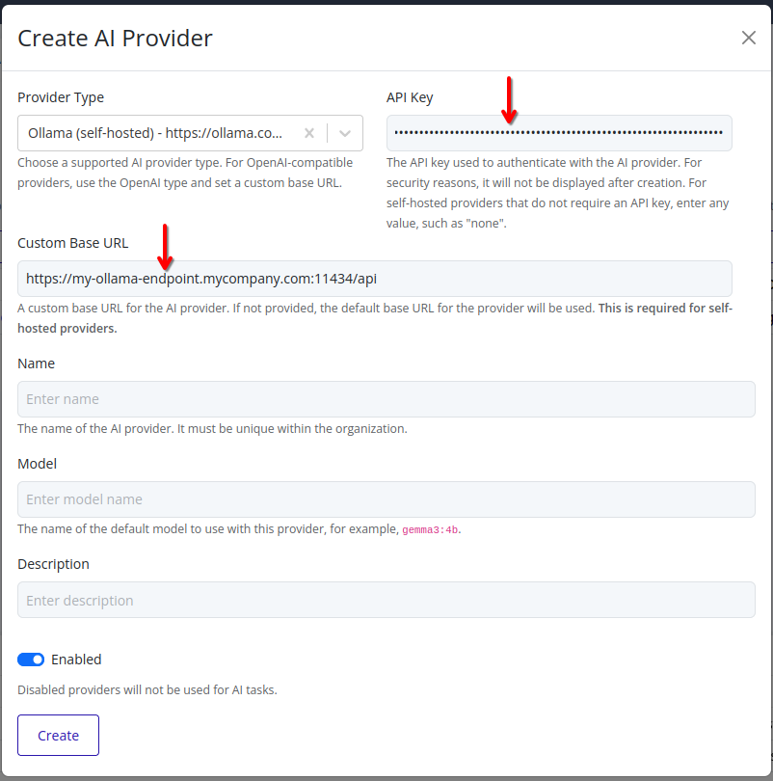This screenshot has height=781, width=773.
Task: Click the API Key label
Action: pyautogui.click(x=410, y=96)
